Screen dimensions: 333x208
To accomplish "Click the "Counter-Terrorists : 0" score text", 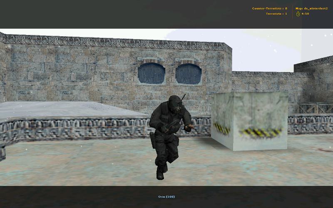I will click(x=269, y=8).
